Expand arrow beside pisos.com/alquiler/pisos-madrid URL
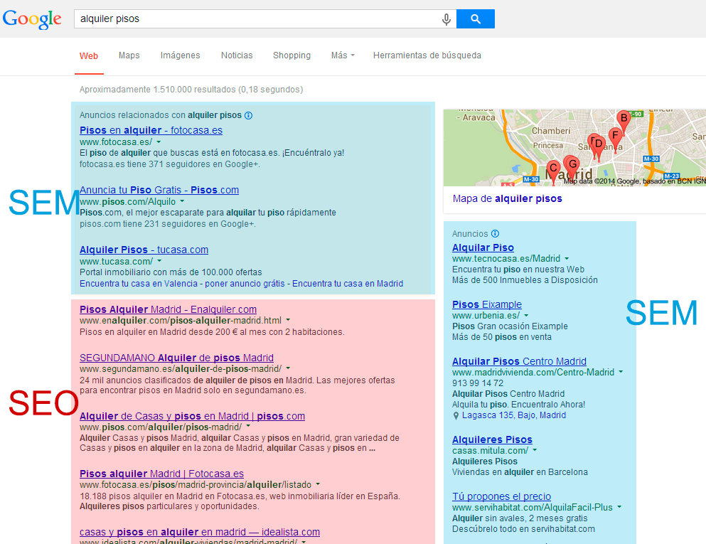The width and height of the screenshot is (706, 544). pyautogui.click(x=248, y=427)
